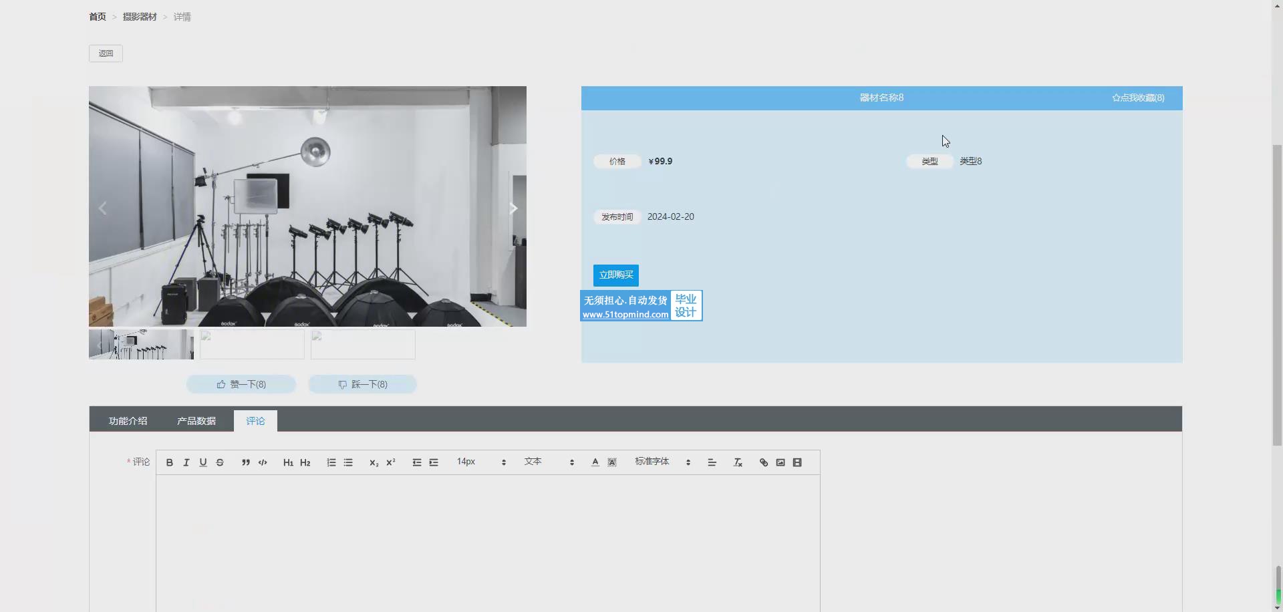Click the 立即购买 buy now button
Image resolution: width=1283 pixels, height=612 pixels.
point(616,275)
